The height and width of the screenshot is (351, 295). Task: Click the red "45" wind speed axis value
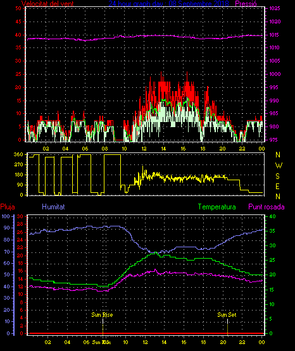point(18,22)
